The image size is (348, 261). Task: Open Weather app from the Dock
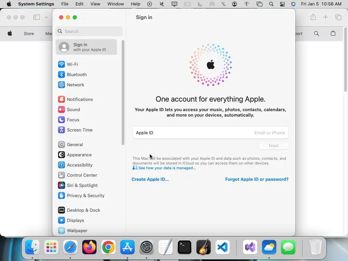click(x=269, y=247)
